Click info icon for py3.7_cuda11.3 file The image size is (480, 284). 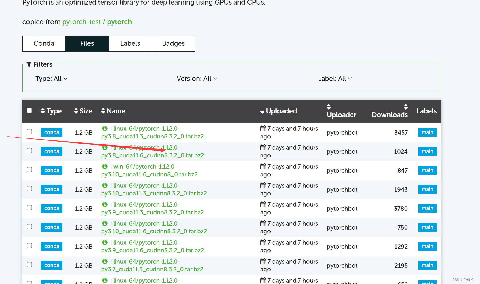[105, 261]
